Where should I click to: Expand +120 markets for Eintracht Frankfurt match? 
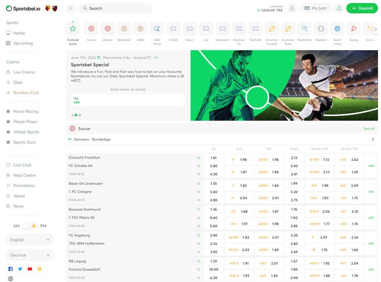pyautogui.click(x=371, y=166)
